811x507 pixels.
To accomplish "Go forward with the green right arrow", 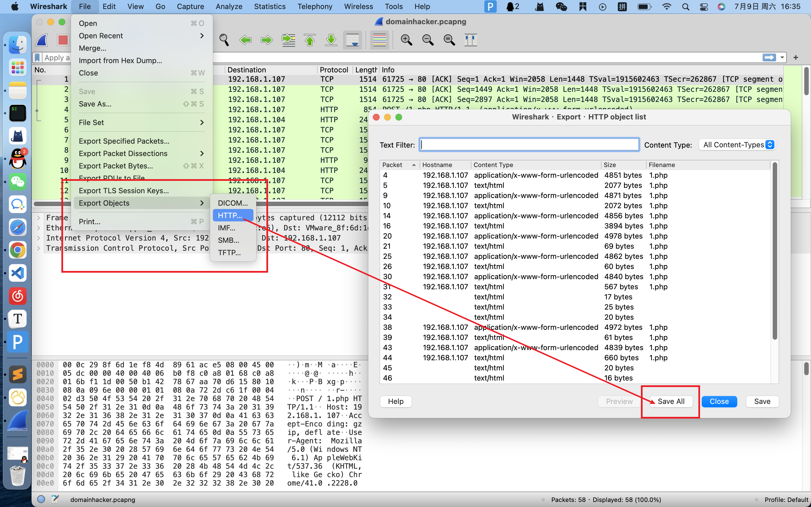I will (x=267, y=40).
